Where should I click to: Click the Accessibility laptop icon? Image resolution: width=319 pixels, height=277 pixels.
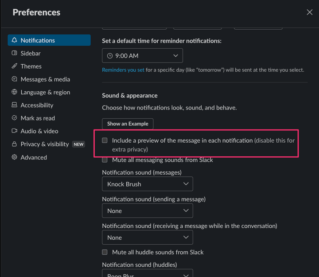[x=15, y=105]
